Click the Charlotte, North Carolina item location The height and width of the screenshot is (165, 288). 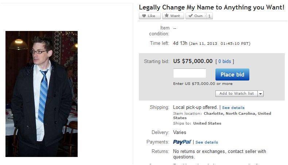(222, 115)
